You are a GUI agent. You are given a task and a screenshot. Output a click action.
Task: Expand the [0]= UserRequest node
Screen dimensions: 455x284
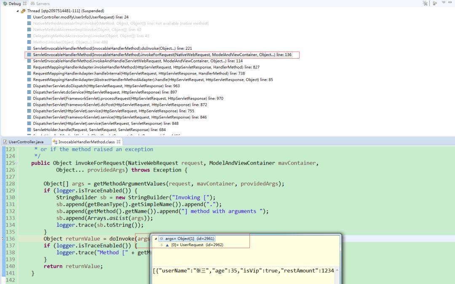click(x=162, y=245)
